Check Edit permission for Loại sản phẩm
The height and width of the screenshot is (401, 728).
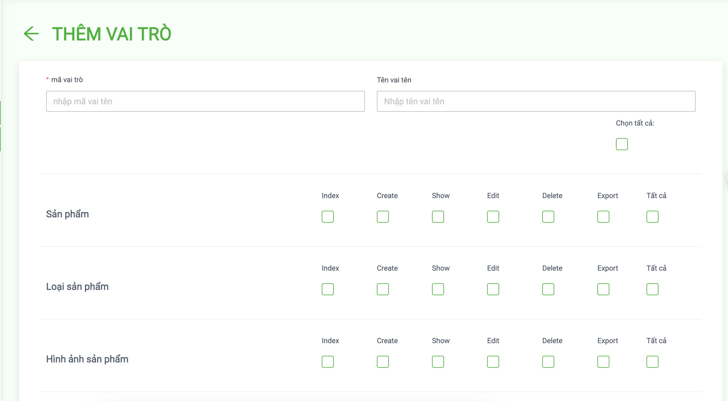pyautogui.click(x=493, y=289)
